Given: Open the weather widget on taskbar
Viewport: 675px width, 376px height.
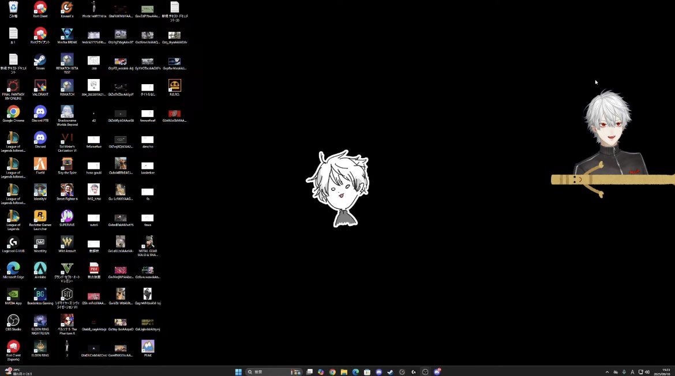Looking at the screenshot, I should pos(18,372).
